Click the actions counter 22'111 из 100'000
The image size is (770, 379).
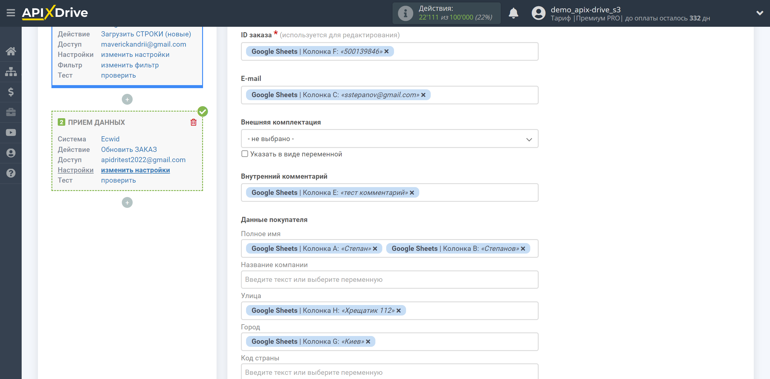click(455, 17)
